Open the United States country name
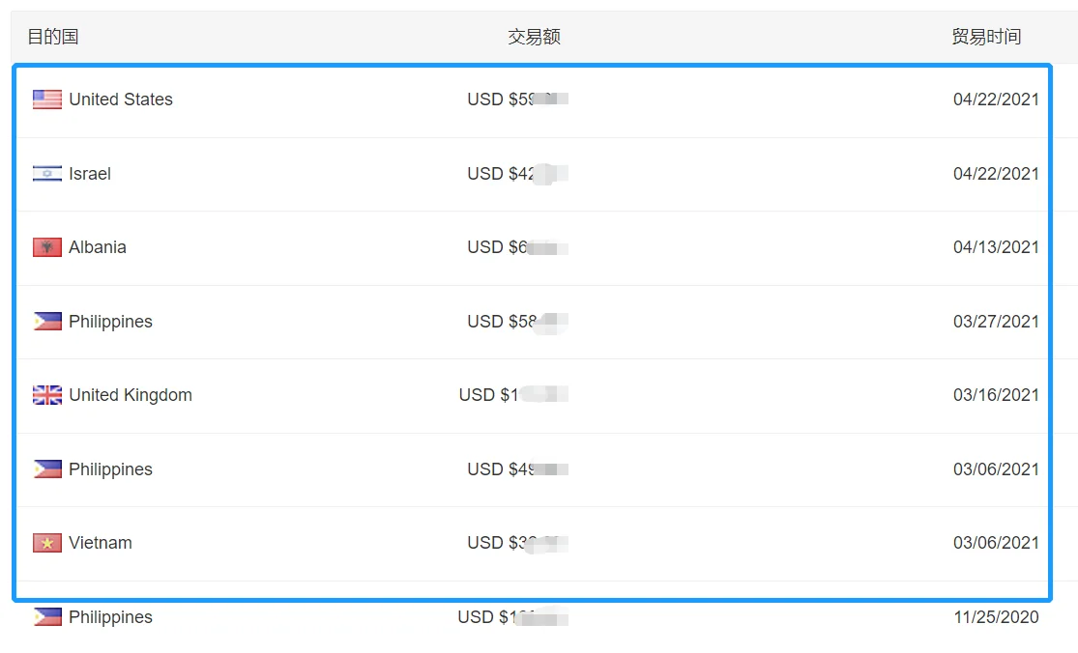 click(121, 99)
